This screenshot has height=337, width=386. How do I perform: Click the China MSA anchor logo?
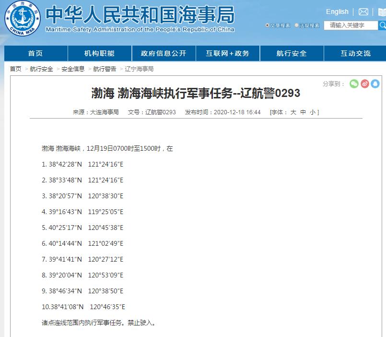(23, 18)
